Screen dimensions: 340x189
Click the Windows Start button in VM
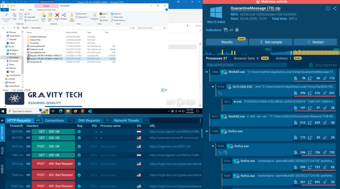pos(3,111)
